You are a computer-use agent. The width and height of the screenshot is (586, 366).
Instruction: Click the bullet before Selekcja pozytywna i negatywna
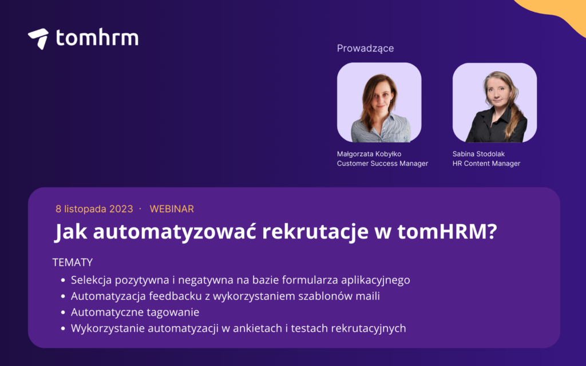pos(62,281)
